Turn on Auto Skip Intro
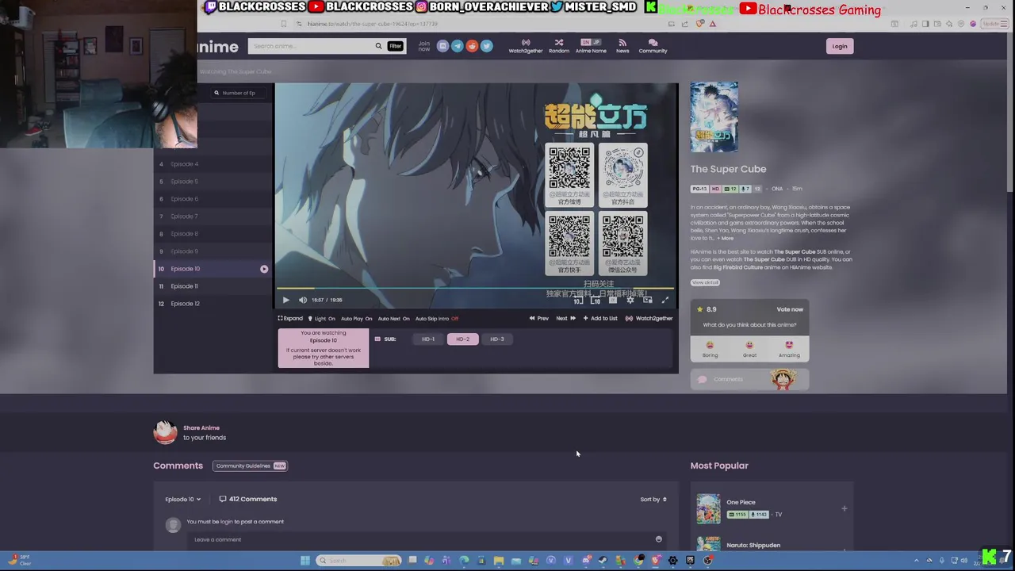Screen dimensions: 1015x571 click(437, 318)
